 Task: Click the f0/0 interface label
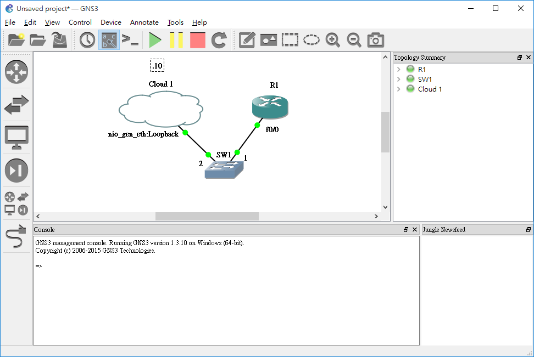[x=272, y=129]
